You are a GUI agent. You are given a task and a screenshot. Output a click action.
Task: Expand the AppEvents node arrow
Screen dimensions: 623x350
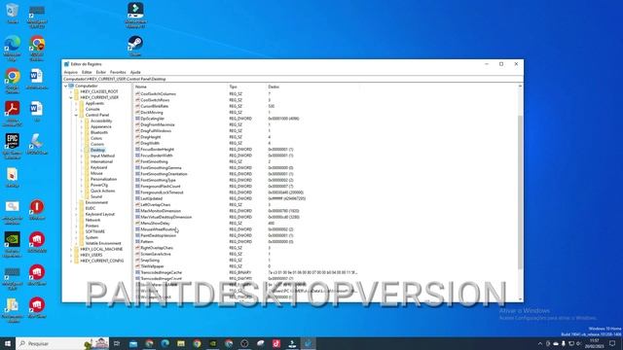[x=76, y=103]
